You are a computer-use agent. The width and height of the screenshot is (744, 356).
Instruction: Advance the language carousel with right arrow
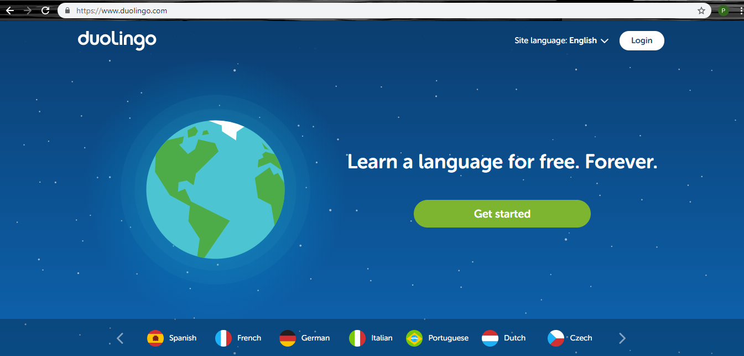point(622,338)
